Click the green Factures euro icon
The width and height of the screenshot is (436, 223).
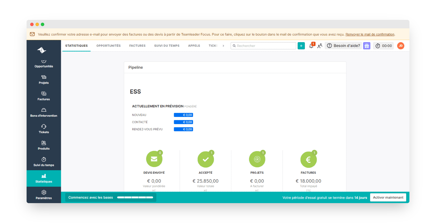click(308, 159)
